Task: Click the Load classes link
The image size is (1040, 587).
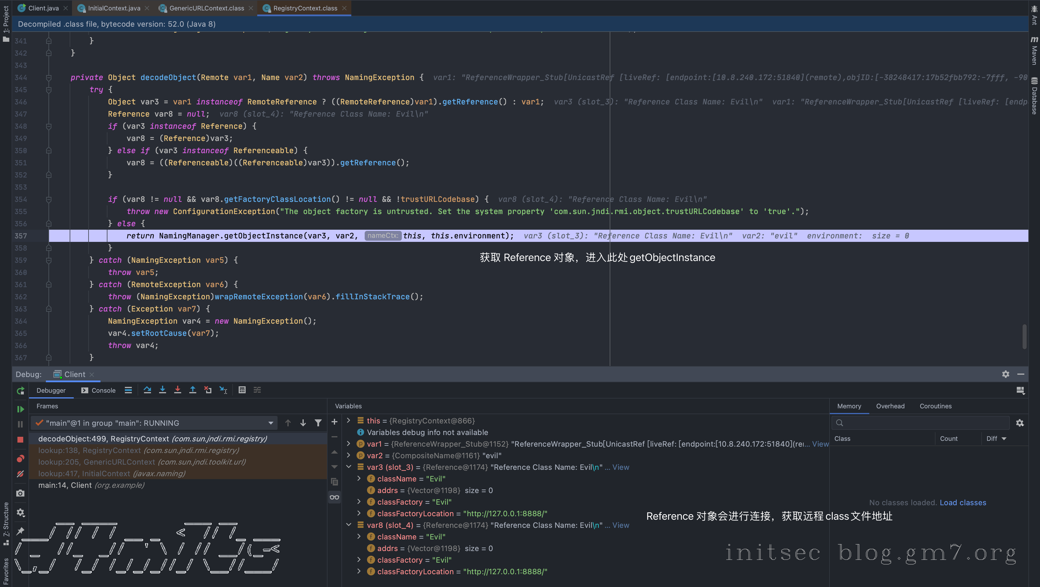Action: point(962,502)
